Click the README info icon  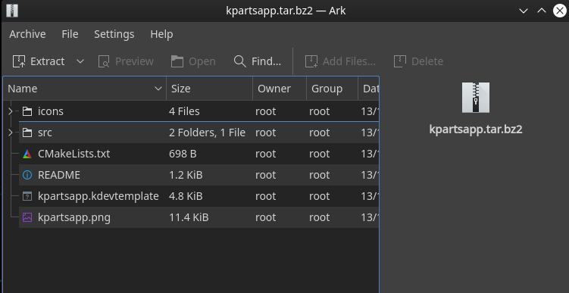[27, 175]
